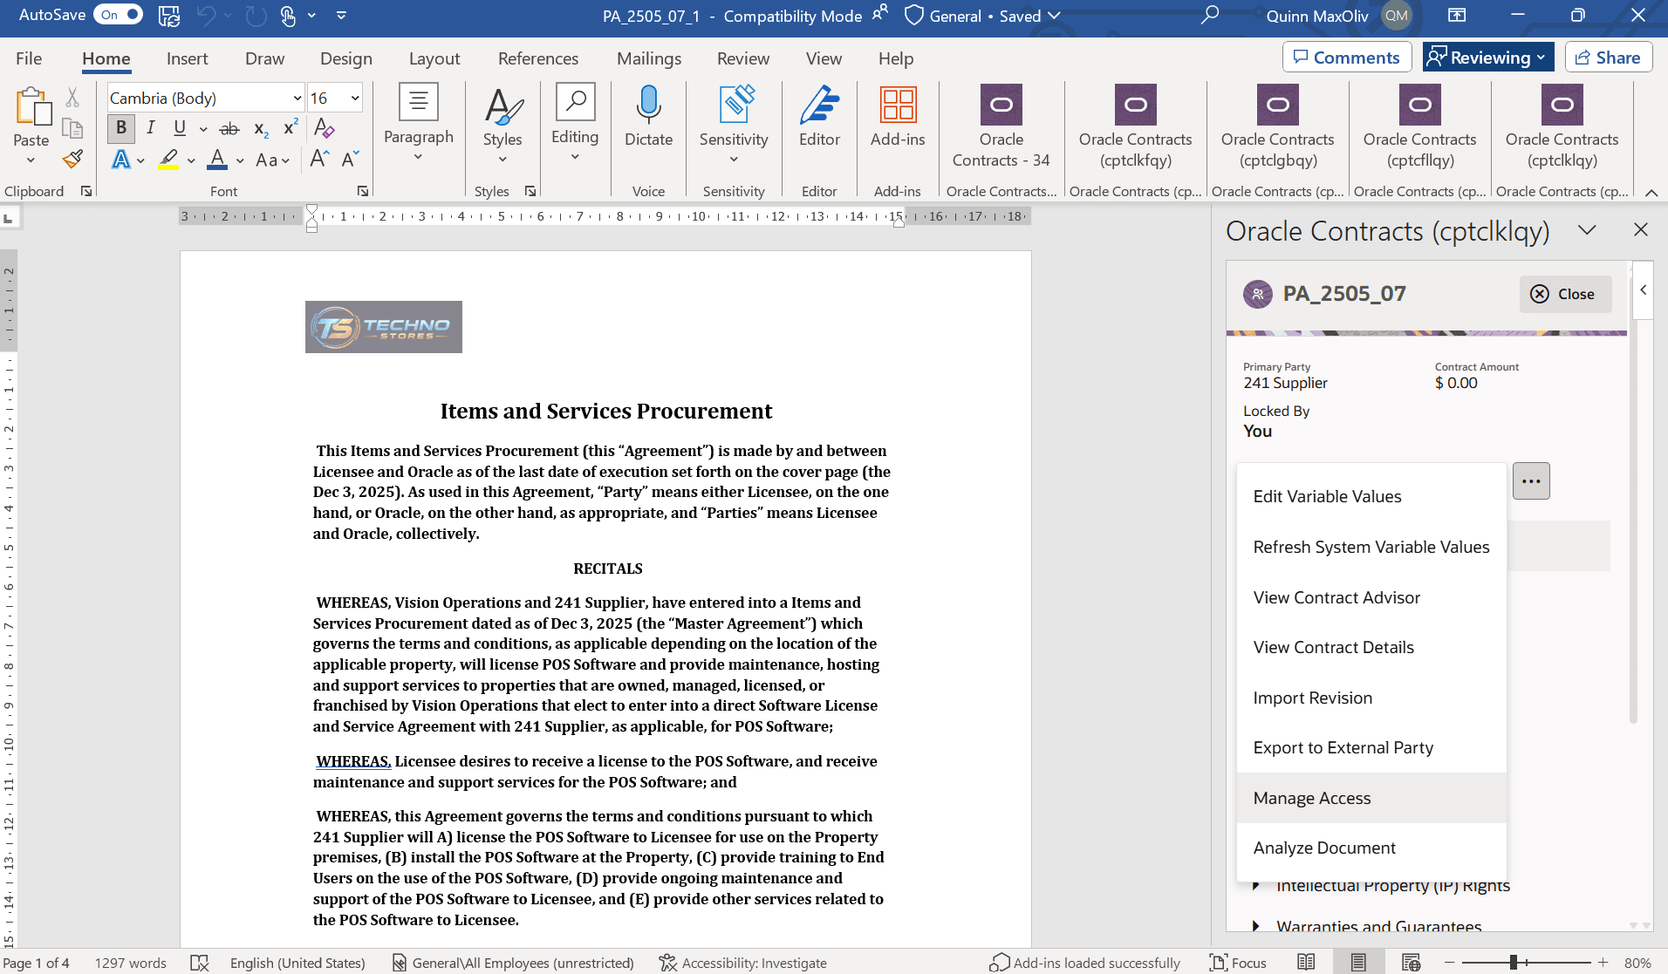Viewport: 1668px width, 974px height.
Task: Open Add-ins gallery
Action: [x=898, y=117]
